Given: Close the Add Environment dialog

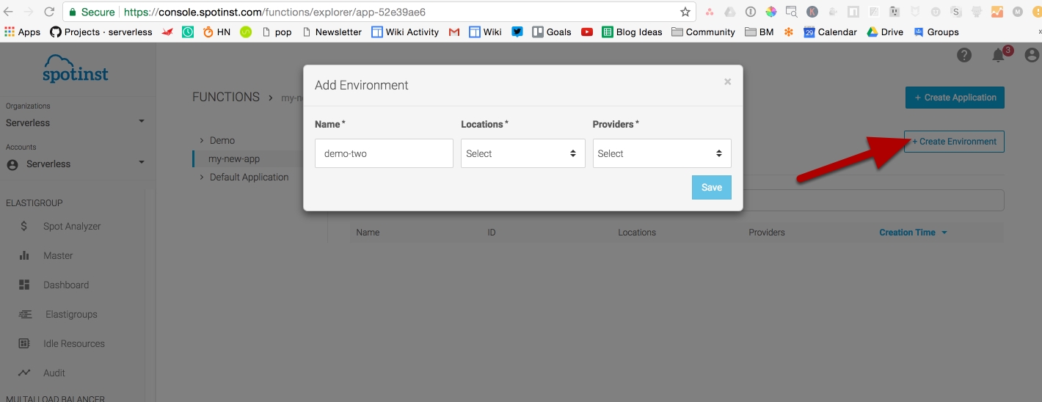Looking at the screenshot, I should 727,82.
